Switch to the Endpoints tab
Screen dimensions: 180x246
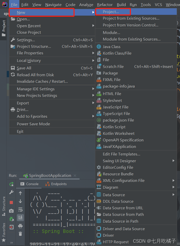pos(56,184)
